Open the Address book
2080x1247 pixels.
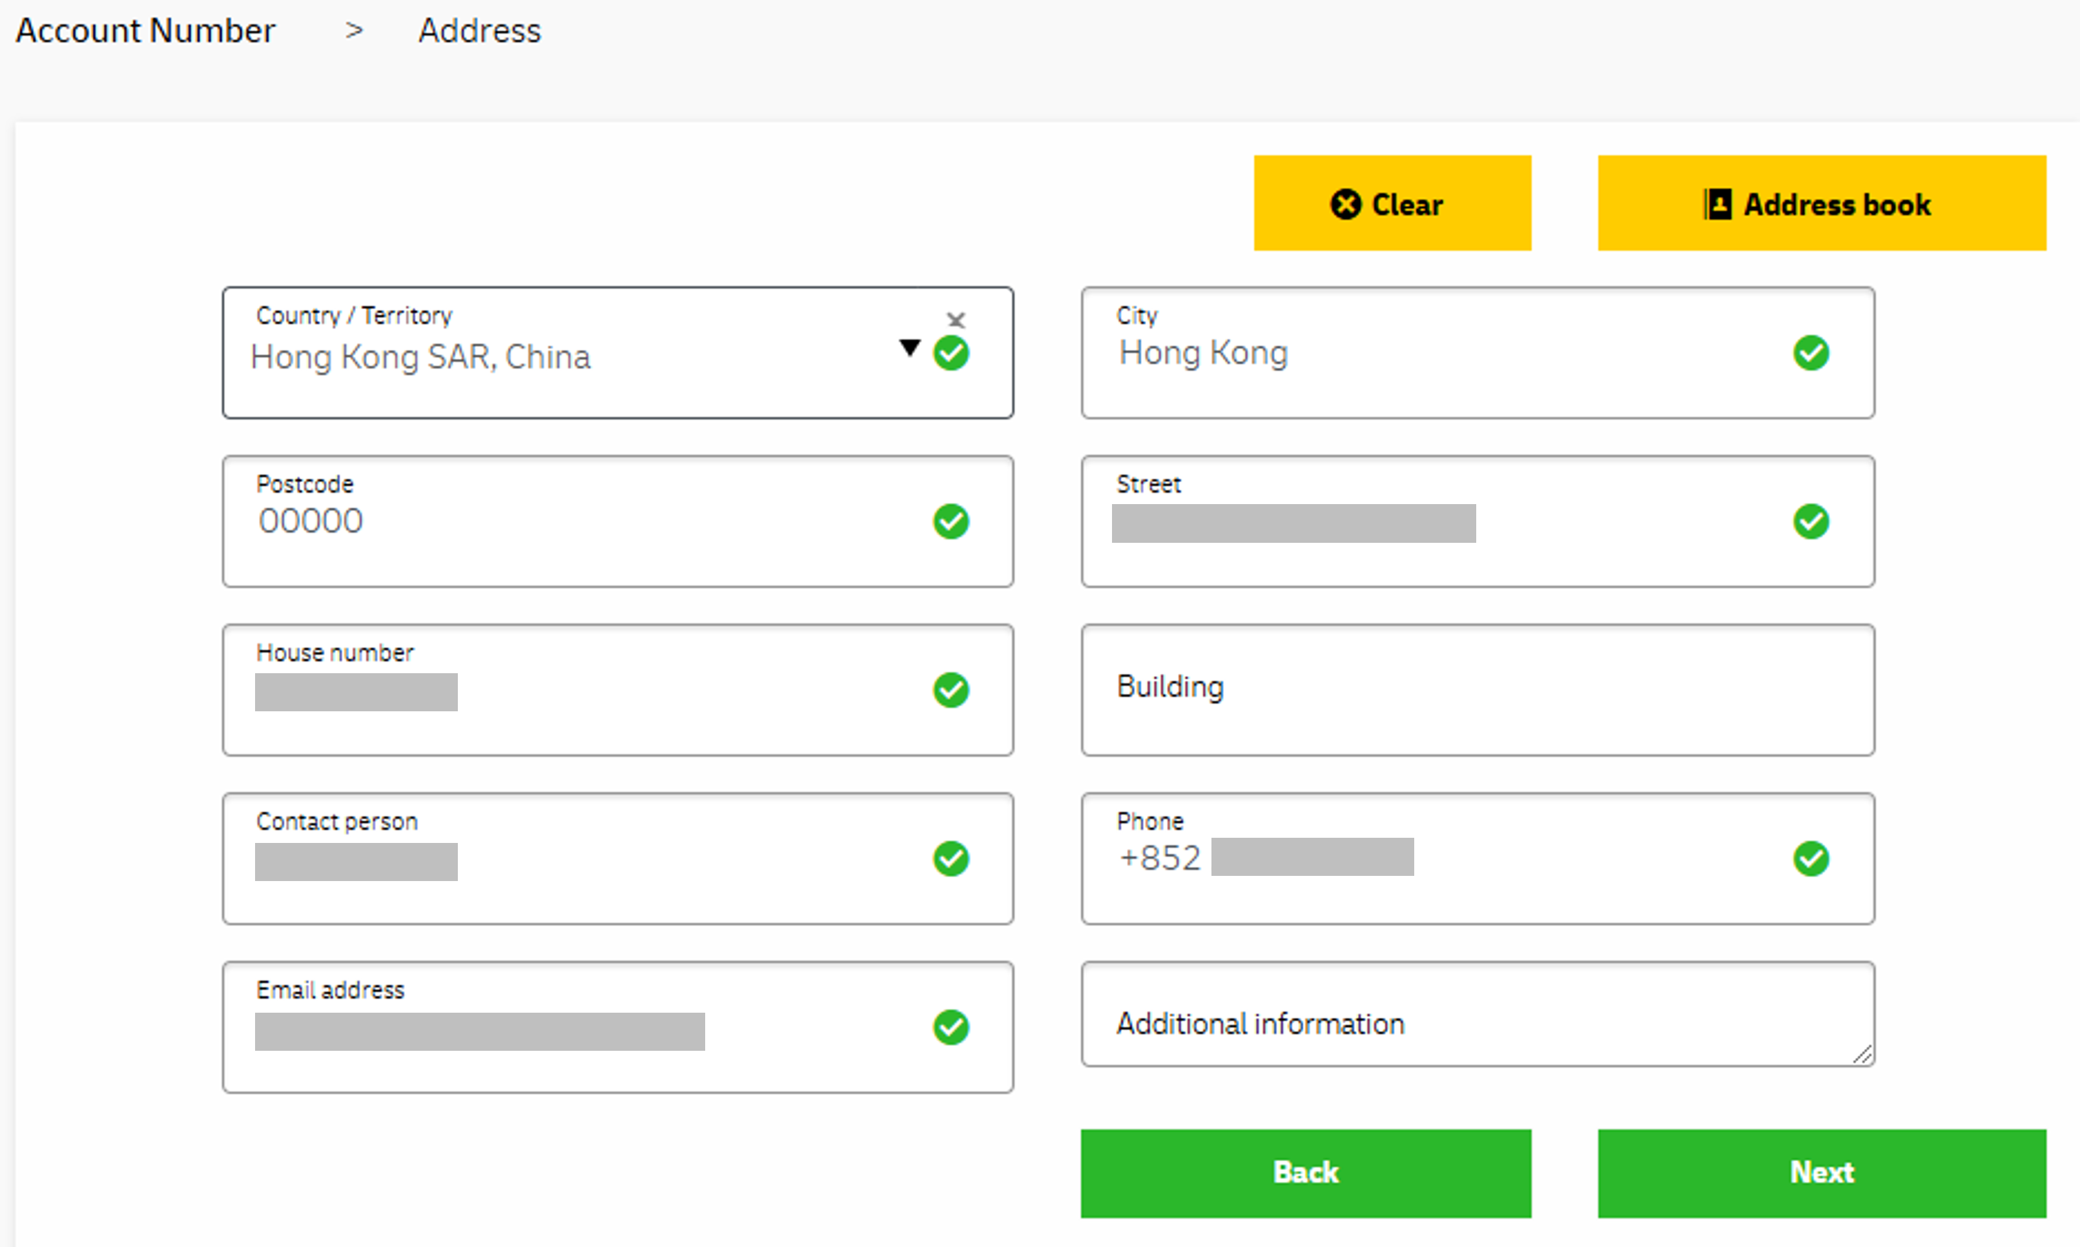coord(1818,205)
